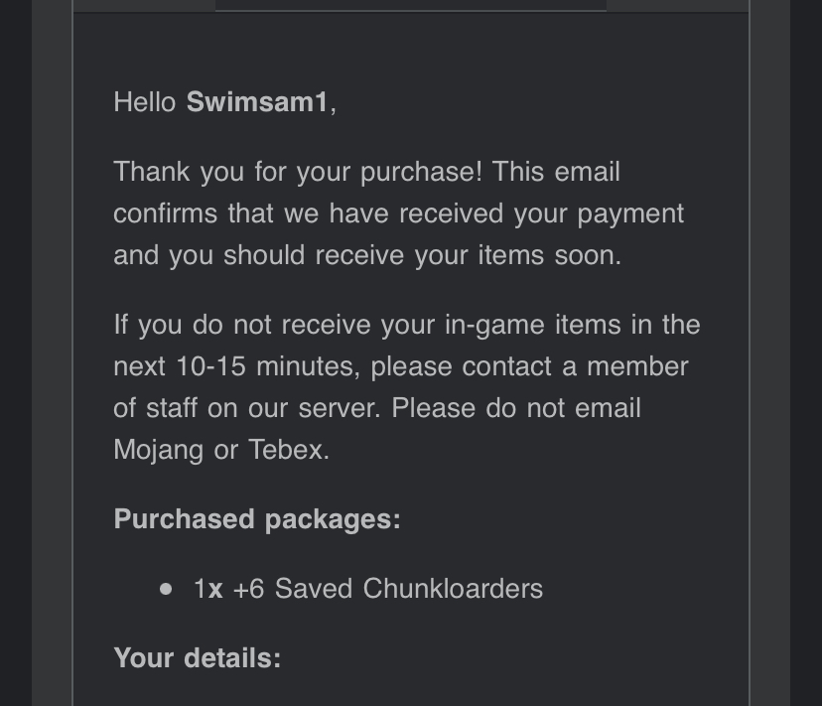Image resolution: width=822 pixels, height=706 pixels.
Task: Click the word Hello in the greeting
Action: point(145,102)
